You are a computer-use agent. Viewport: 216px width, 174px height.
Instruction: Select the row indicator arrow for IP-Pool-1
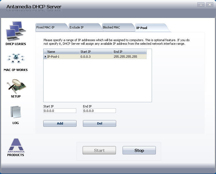45,57
